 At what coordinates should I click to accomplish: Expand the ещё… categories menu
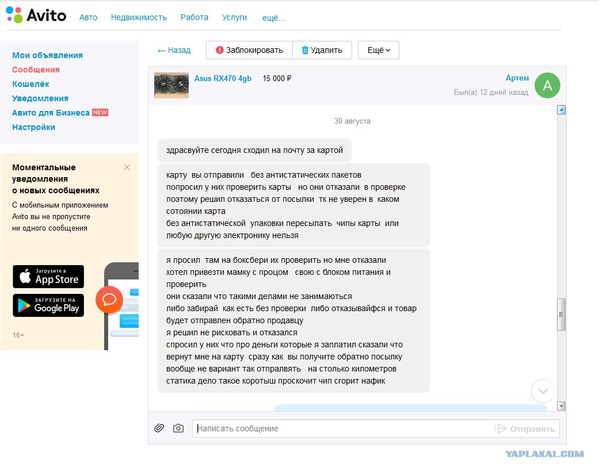(x=273, y=18)
